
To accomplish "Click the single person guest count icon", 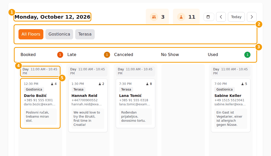I will (181, 17).
